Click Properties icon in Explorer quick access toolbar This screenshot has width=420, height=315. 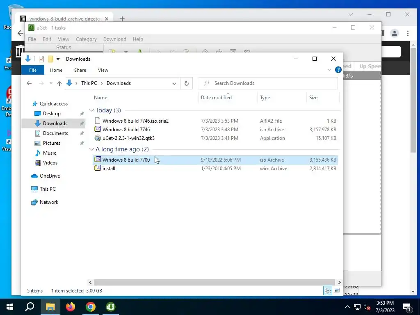tap(41, 59)
